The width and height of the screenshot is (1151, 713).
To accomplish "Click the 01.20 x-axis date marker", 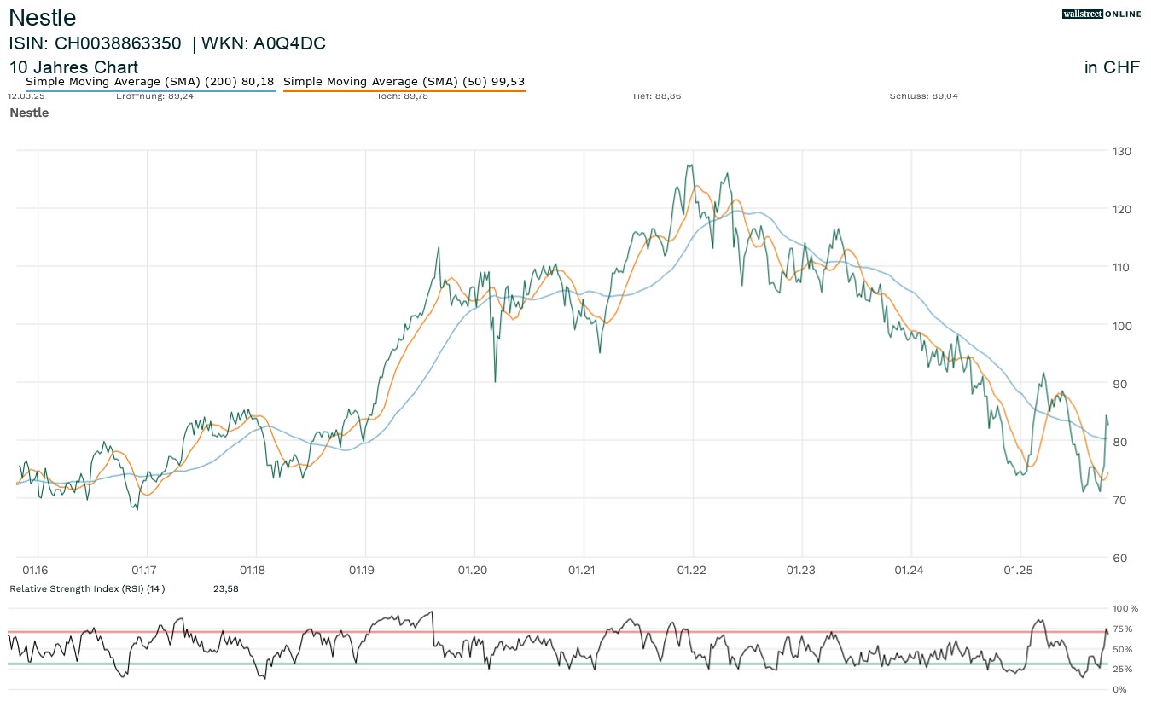I will pyautogui.click(x=474, y=570).
